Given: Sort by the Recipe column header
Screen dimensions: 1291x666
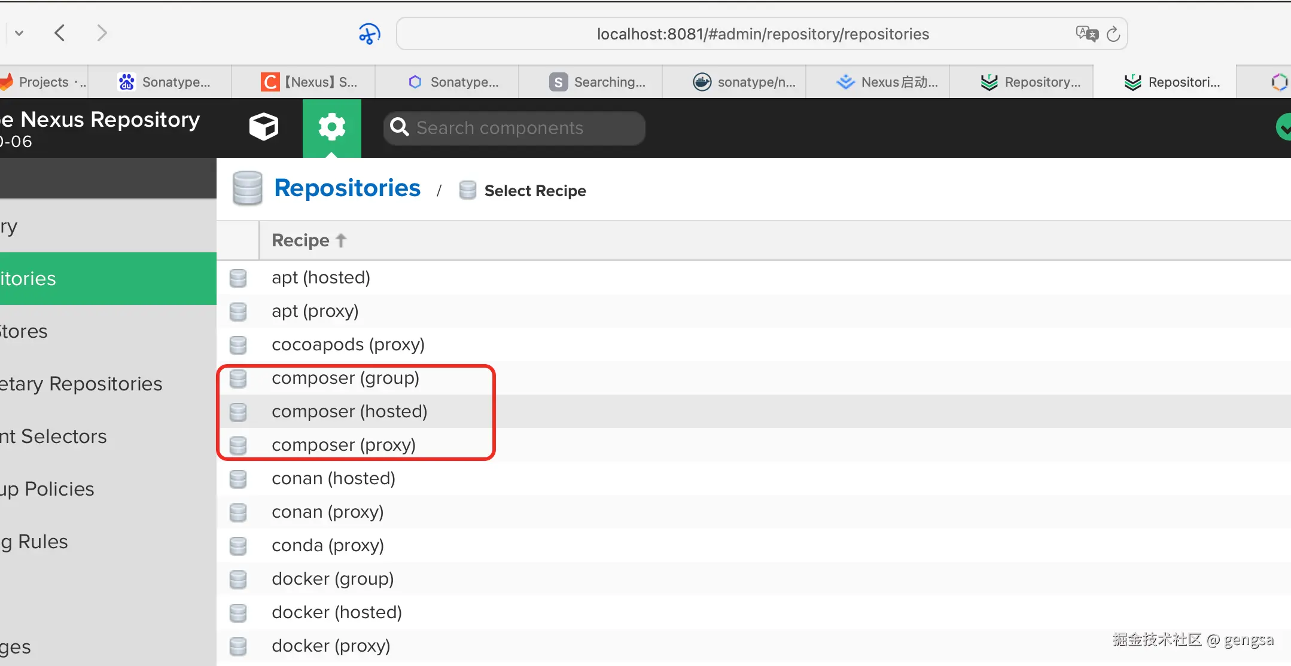Looking at the screenshot, I should [301, 240].
